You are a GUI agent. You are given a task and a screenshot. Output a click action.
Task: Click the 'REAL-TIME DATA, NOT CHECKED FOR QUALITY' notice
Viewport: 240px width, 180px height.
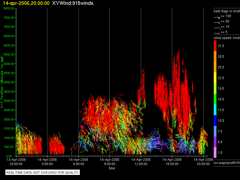click(42, 172)
